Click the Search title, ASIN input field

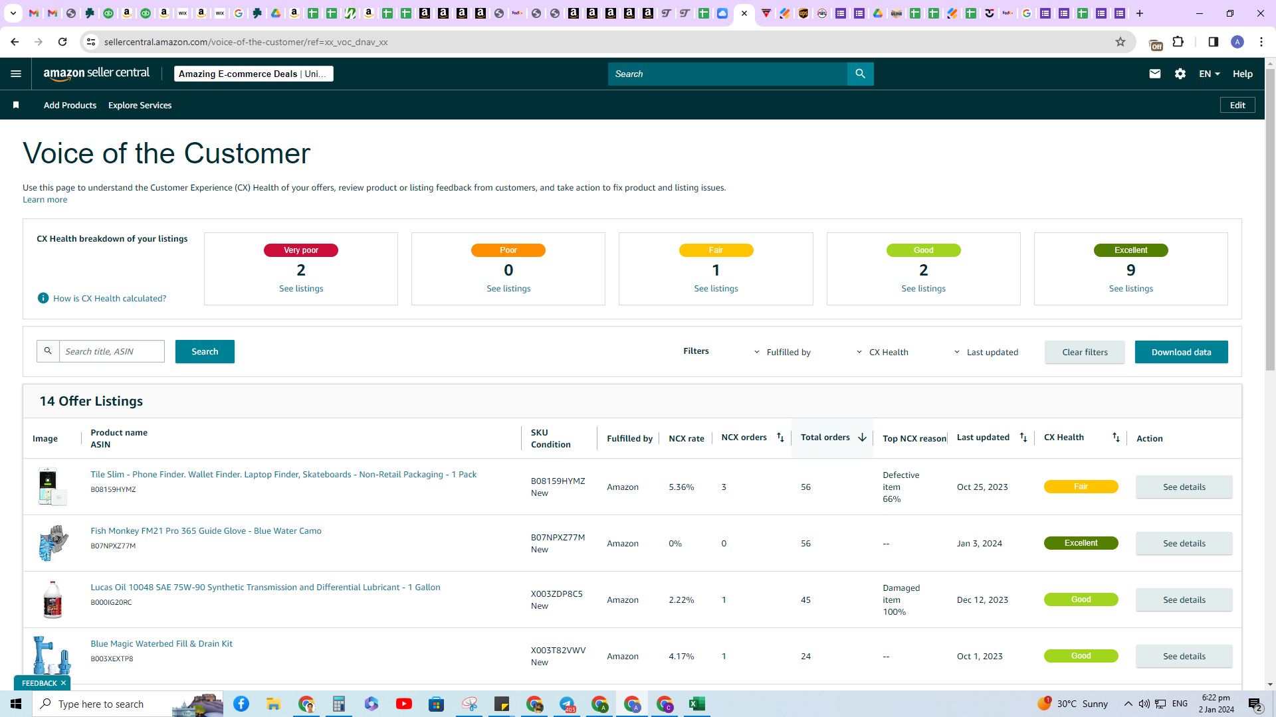click(112, 351)
